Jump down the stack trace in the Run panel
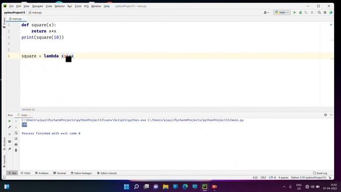 click(x=16, y=127)
